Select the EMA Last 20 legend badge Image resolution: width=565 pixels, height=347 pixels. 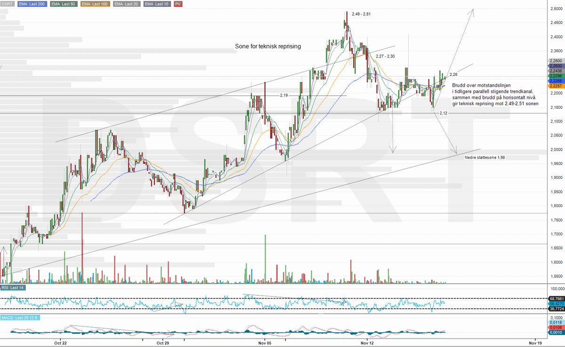127,4
